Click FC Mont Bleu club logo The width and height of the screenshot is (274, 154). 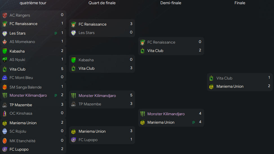tap(5, 78)
